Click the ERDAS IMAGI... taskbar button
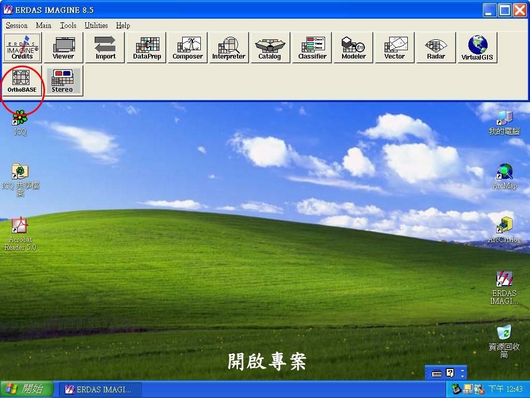Screen dimensions: 530x398 click(x=100, y=390)
